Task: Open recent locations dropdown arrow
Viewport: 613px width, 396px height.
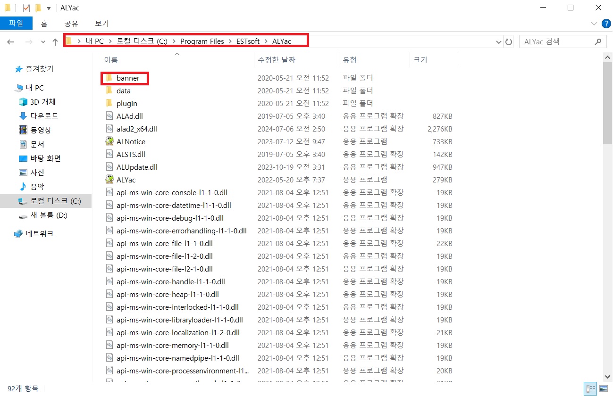Action: coord(43,42)
